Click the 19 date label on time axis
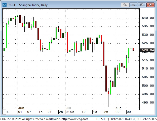The image size is (157, 121). tap(95, 112)
